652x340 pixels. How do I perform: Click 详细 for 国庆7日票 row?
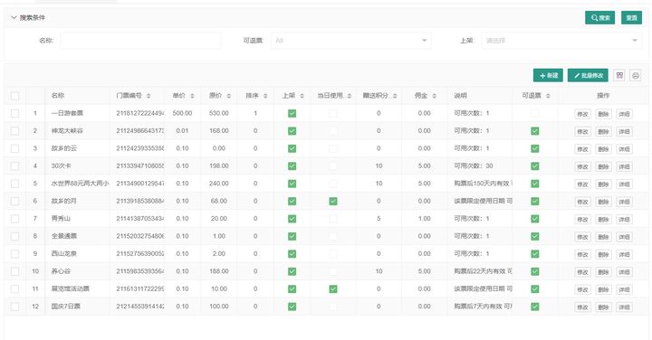pos(624,307)
